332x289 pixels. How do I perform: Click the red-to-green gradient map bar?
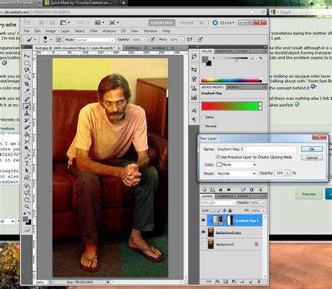[x=230, y=106]
